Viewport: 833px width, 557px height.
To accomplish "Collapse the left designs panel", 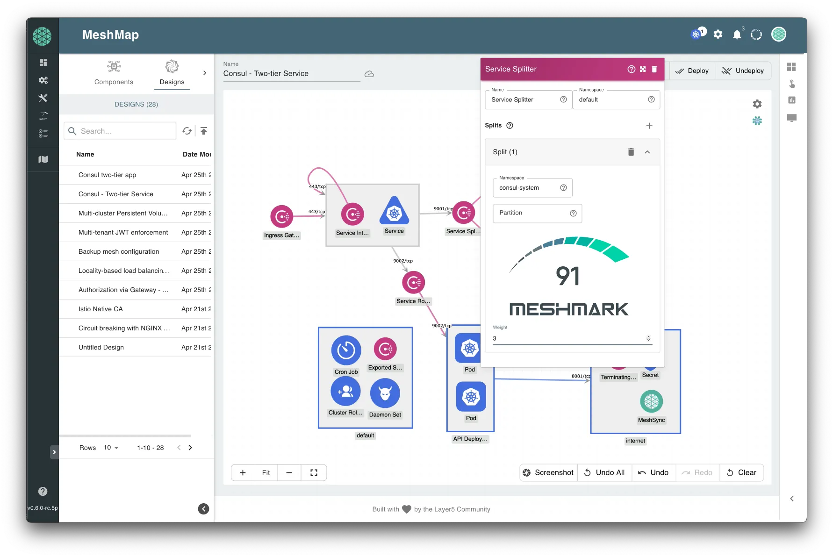I will pos(203,509).
